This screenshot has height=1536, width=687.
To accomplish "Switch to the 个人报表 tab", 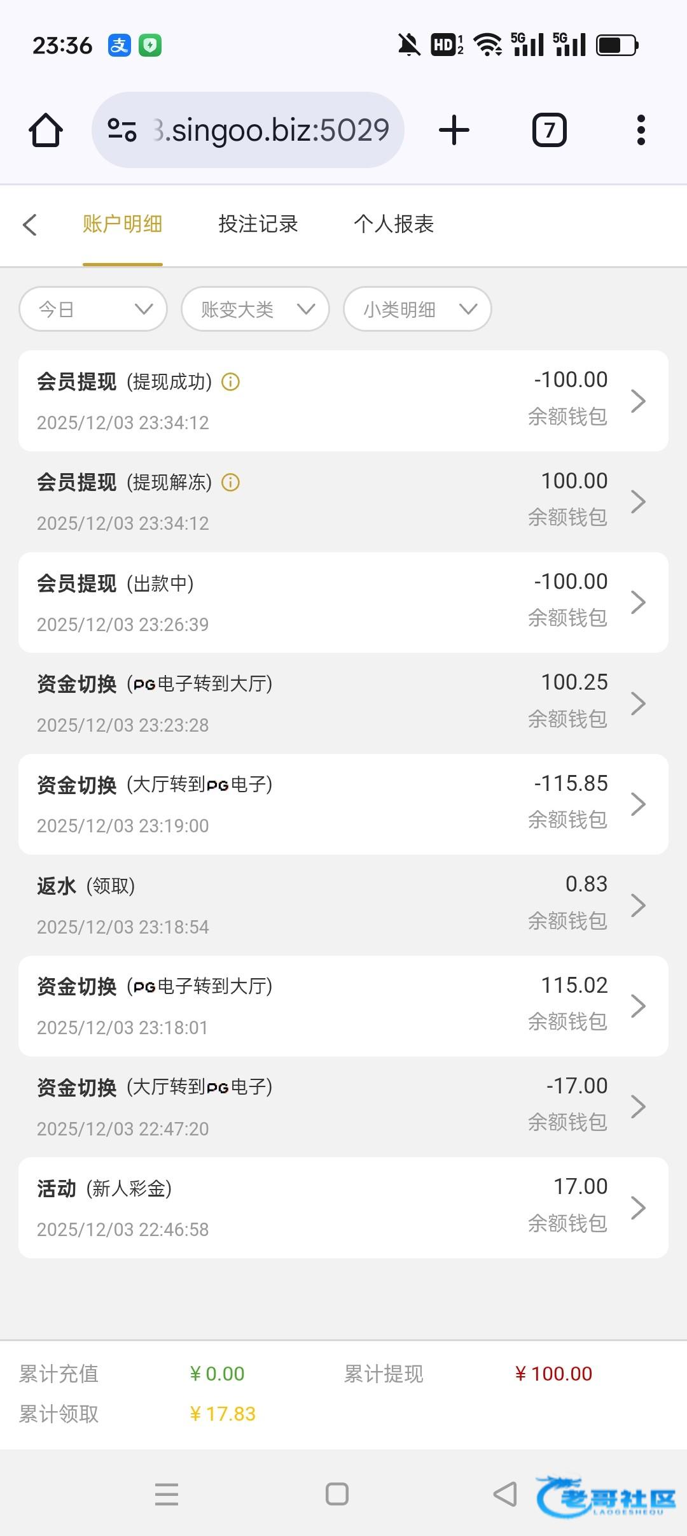I will (x=394, y=224).
